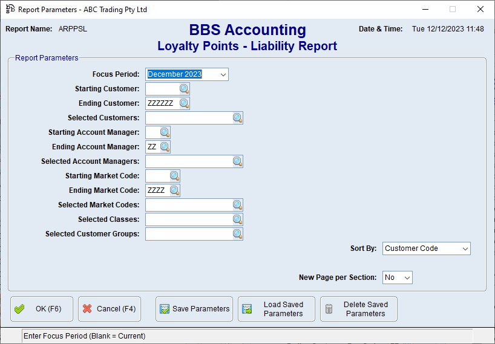This screenshot has height=344, width=495.
Task: Open lookup for Selected Account Managers
Action: pos(237,161)
